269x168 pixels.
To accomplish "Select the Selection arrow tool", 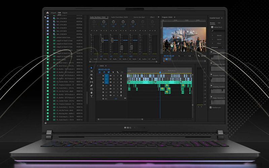I will (91, 68).
